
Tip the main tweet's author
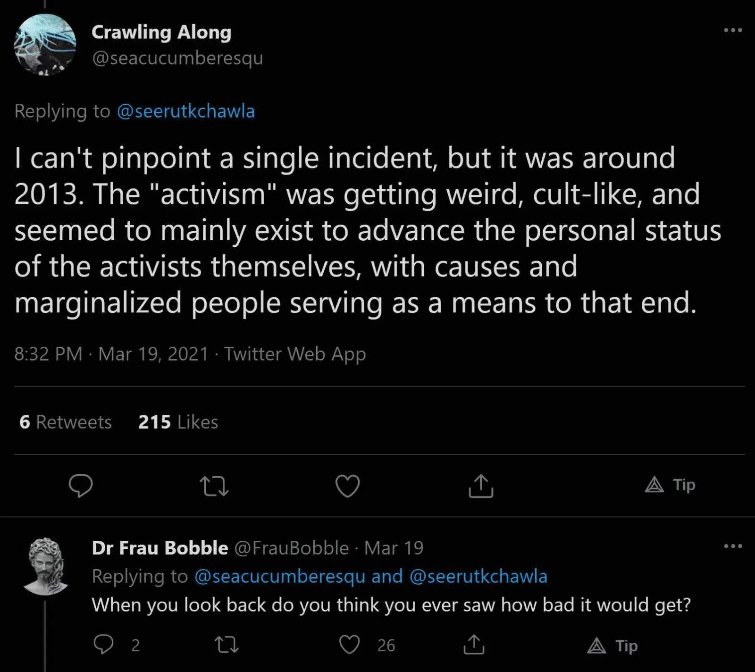[x=670, y=485]
